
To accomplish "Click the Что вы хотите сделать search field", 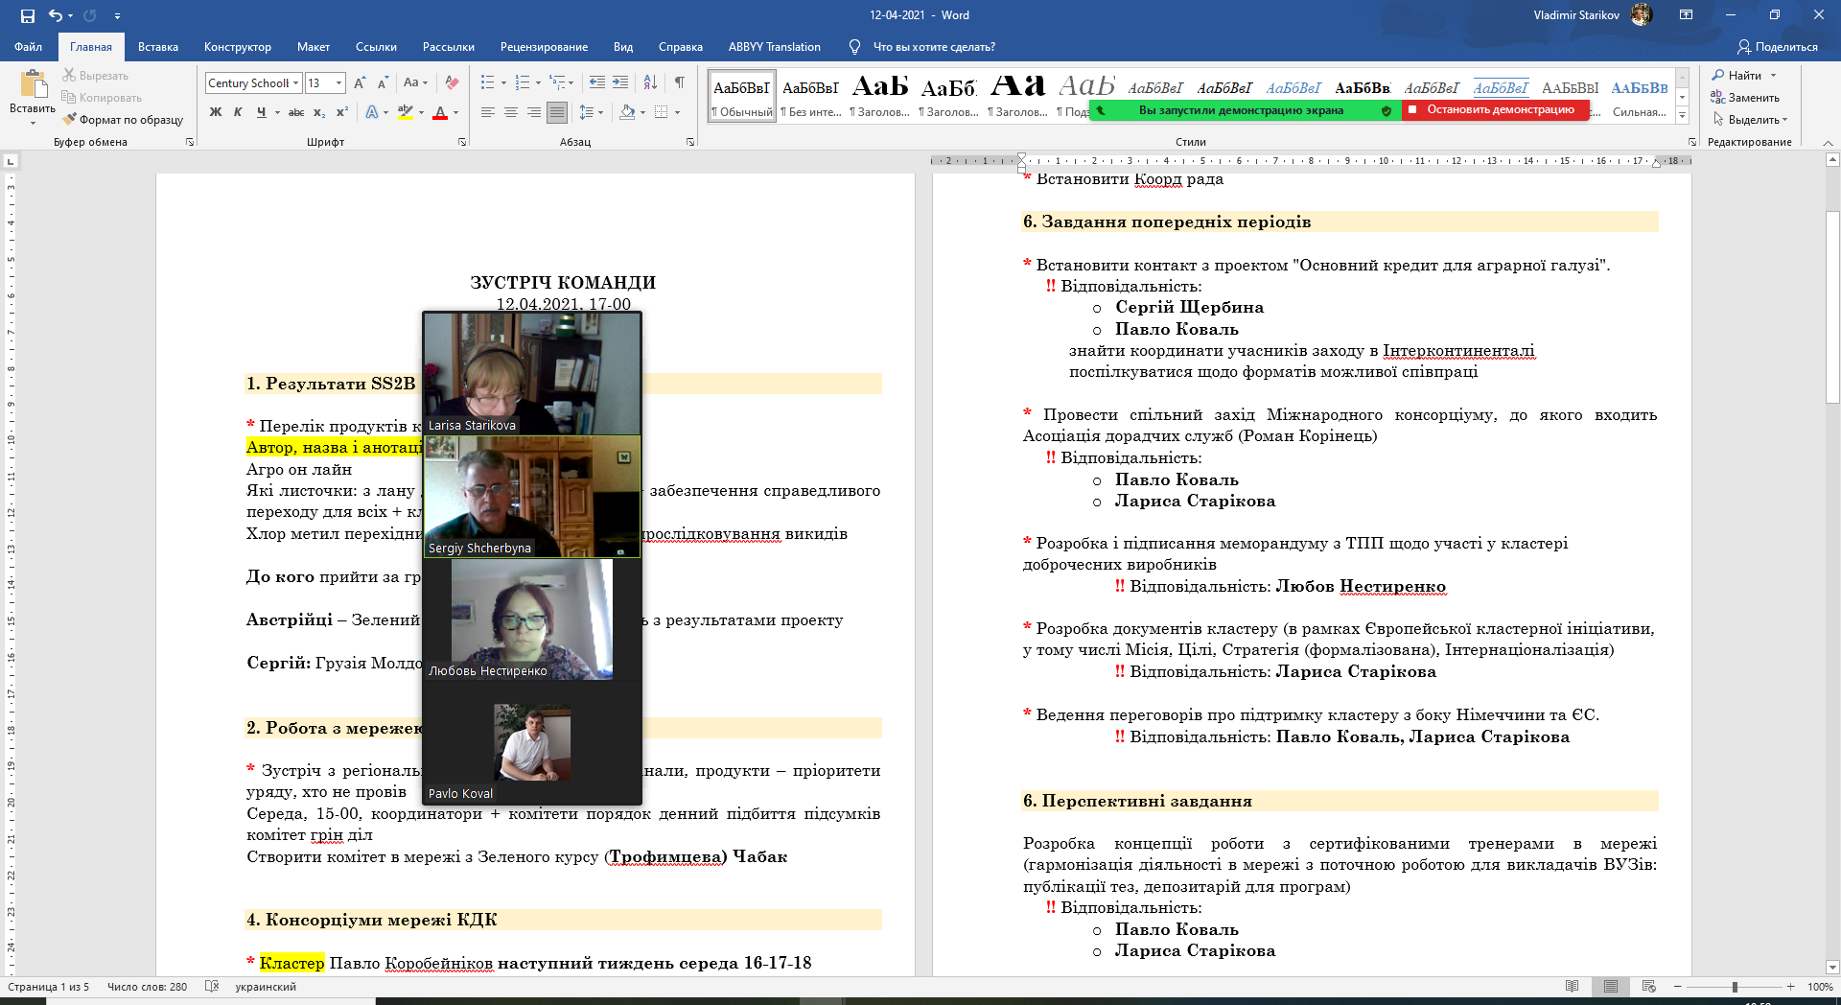I will click(934, 46).
